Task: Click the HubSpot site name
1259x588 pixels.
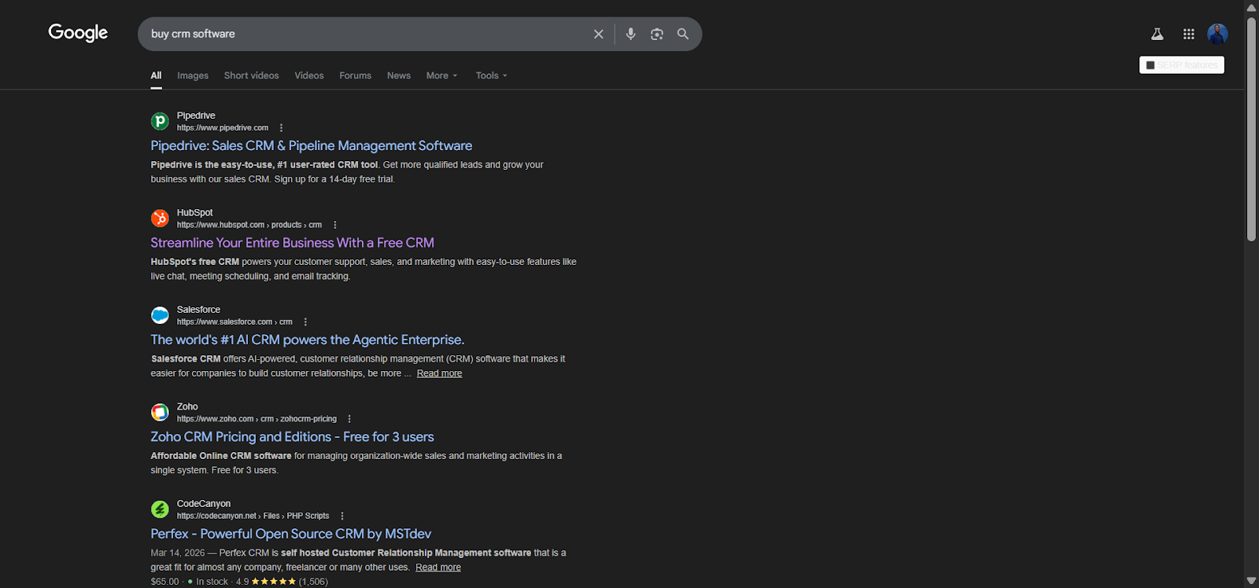Action: pos(194,213)
